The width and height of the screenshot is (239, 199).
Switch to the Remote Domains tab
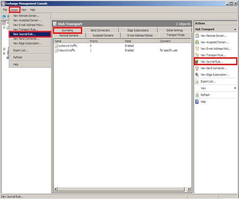coord(69,35)
